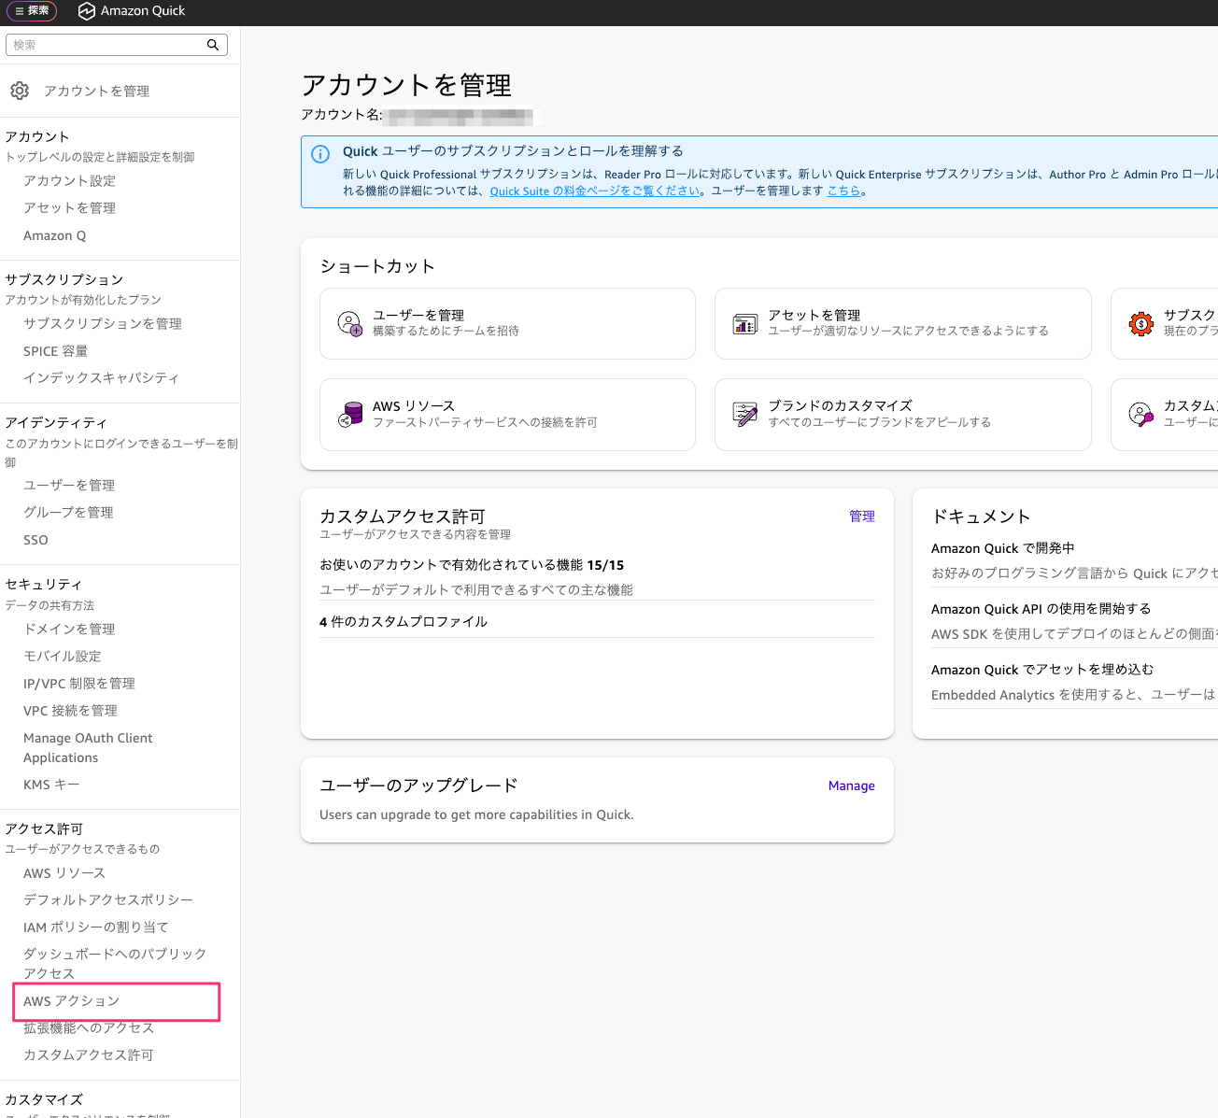Viewport: 1218px width, 1118px height.
Task: Select Amazon Q in sidebar
Action: (x=55, y=235)
